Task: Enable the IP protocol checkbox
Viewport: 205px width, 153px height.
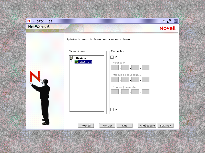Action: coord(112,57)
